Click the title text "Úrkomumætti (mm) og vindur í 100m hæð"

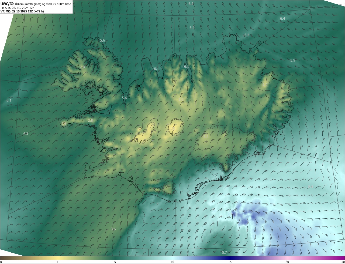point(43,4)
